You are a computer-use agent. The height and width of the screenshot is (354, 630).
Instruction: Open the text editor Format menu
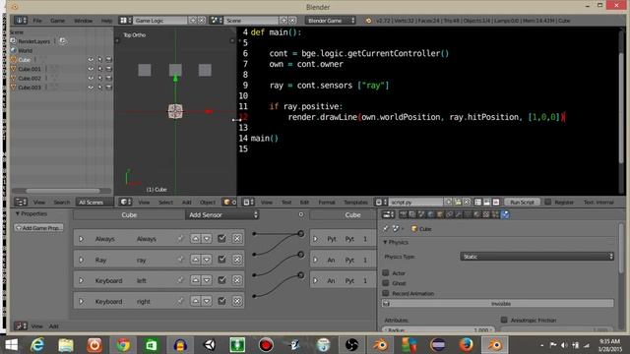tap(327, 203)
